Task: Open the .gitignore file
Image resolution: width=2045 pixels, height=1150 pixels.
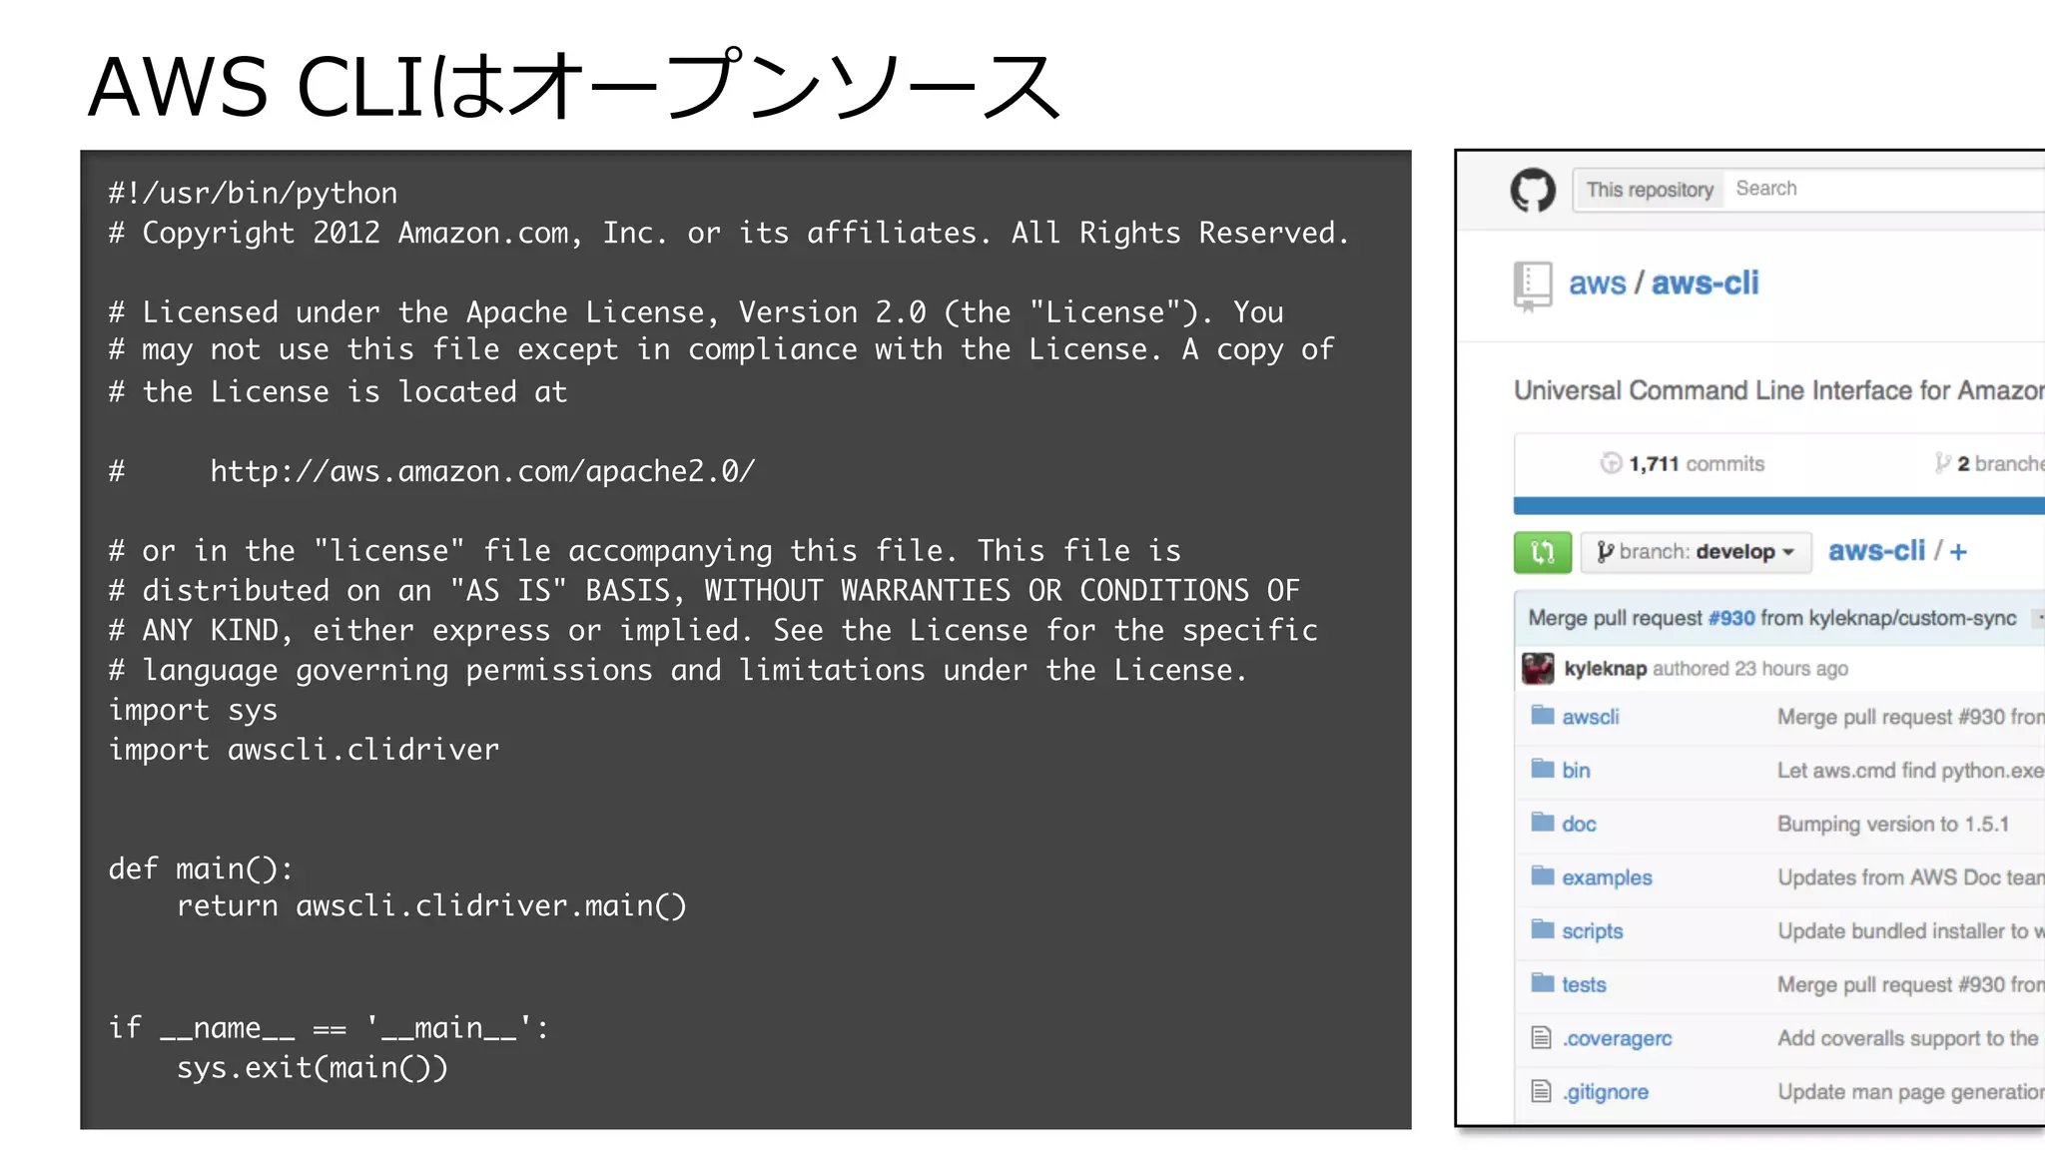Action: [1605, 1092]
